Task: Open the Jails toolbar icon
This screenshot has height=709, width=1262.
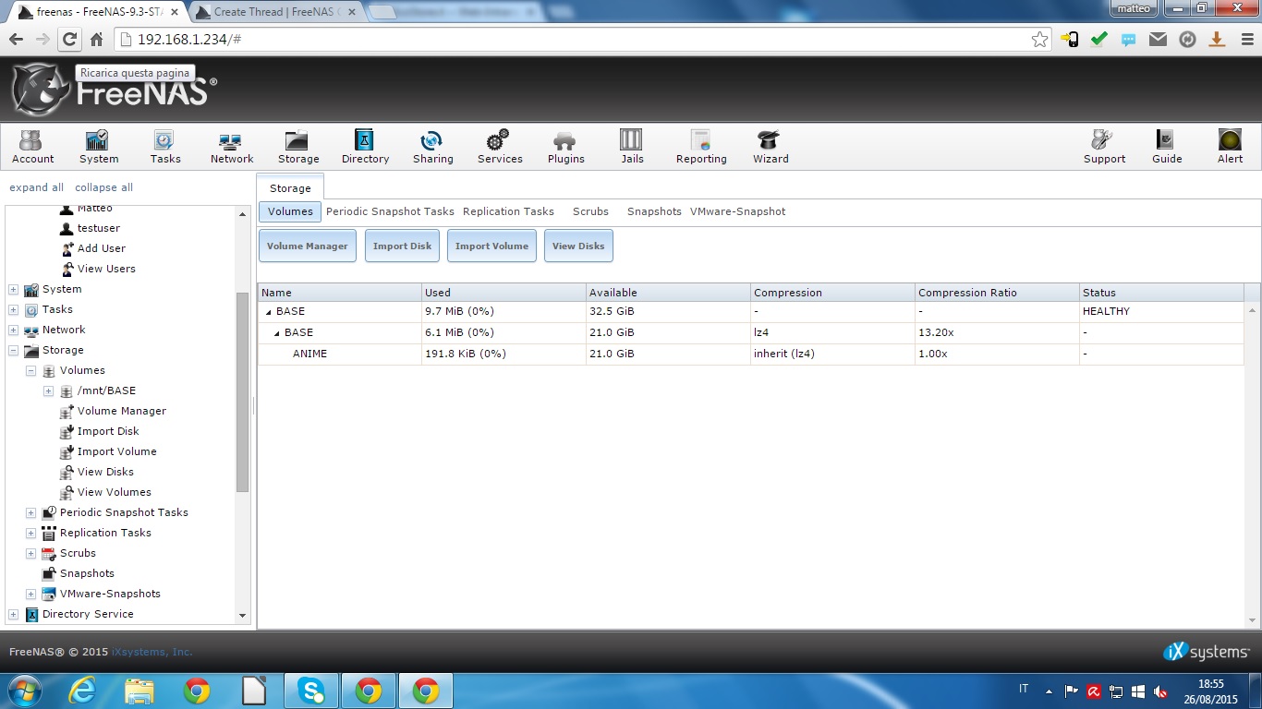Action: coord(632,146)
